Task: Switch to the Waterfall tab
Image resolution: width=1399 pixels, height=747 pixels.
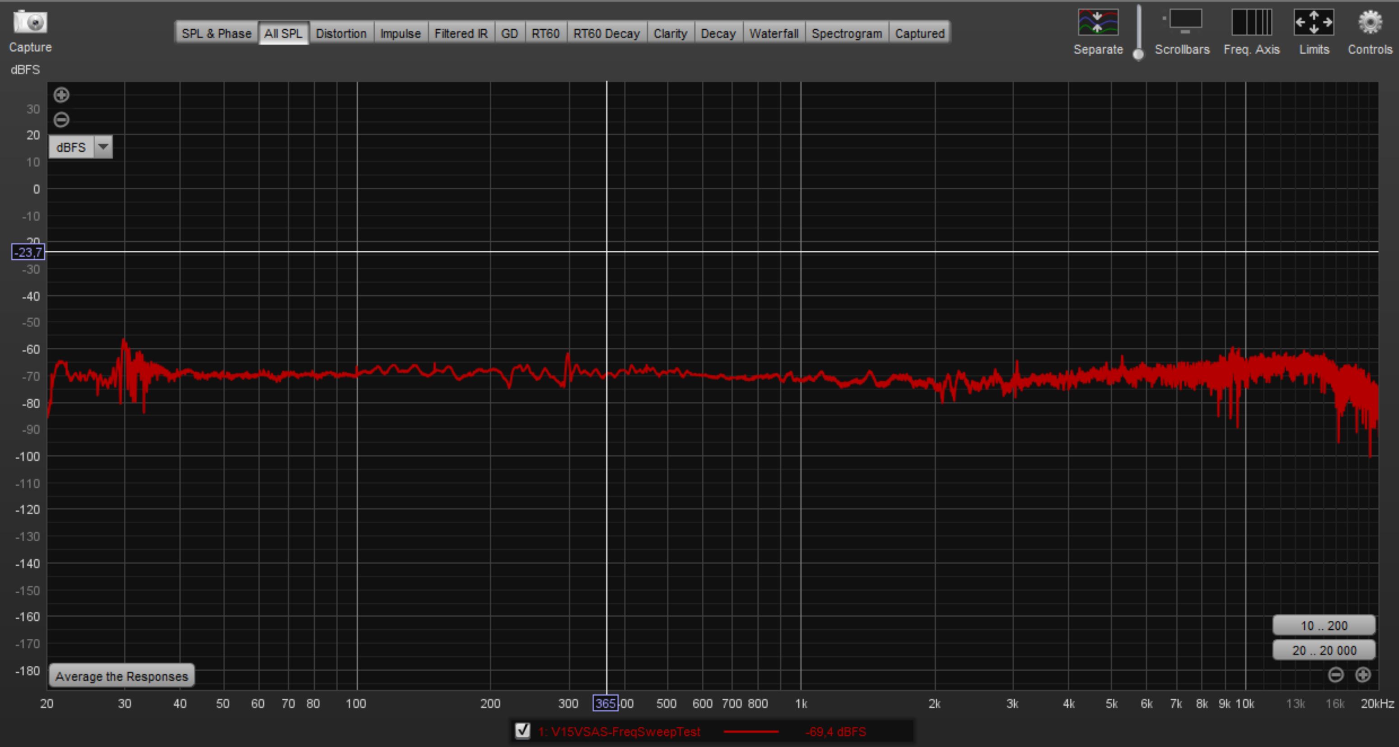Action: pos(774,34)
